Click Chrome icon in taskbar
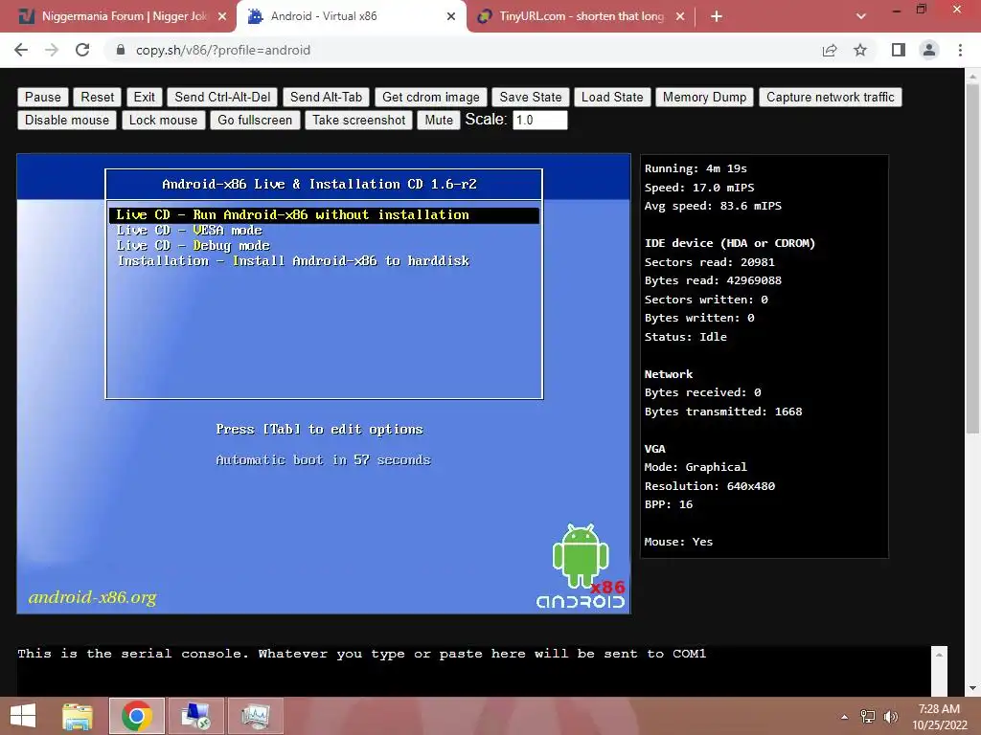The width and height of the screenshot is (981, 735). point(137,716)
